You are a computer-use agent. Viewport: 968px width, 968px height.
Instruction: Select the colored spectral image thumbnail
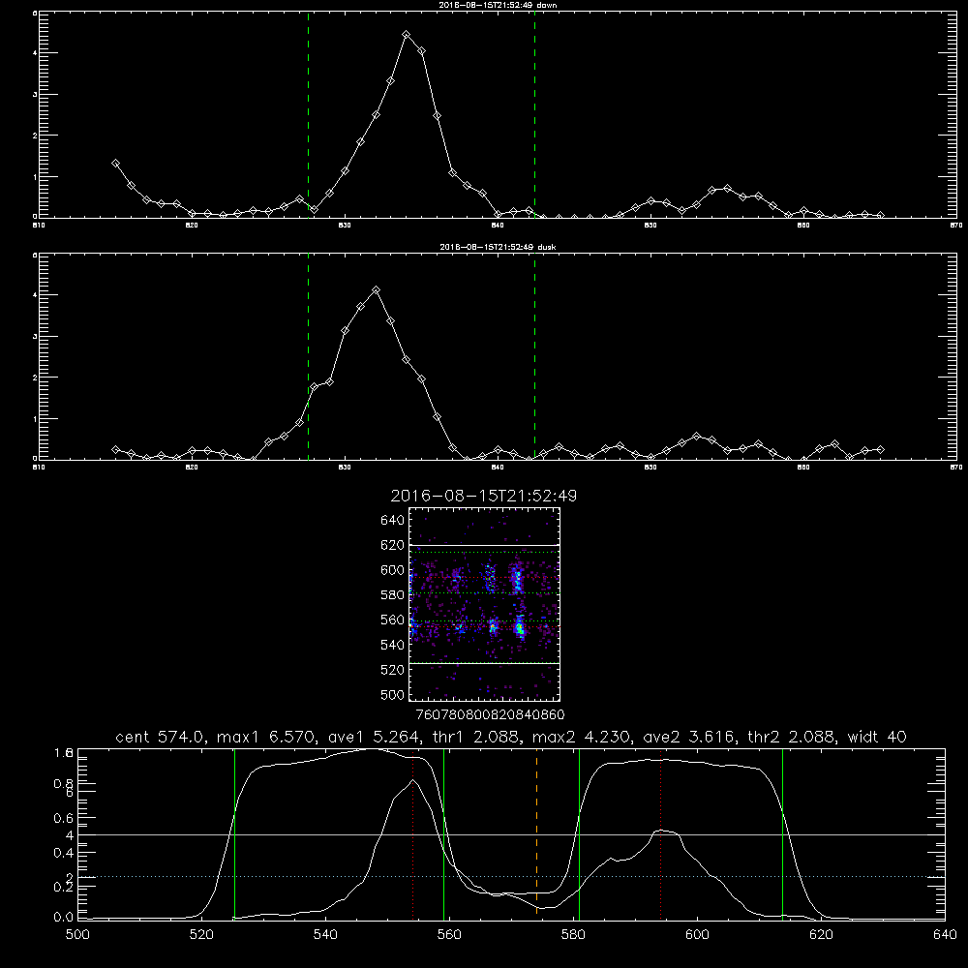tap(485, 604)
